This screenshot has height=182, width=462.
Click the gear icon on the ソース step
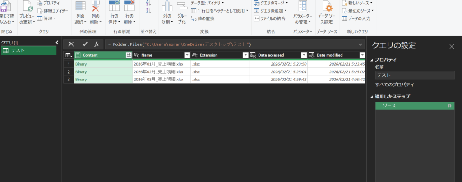pyautogui.click(x=449, y=106)
